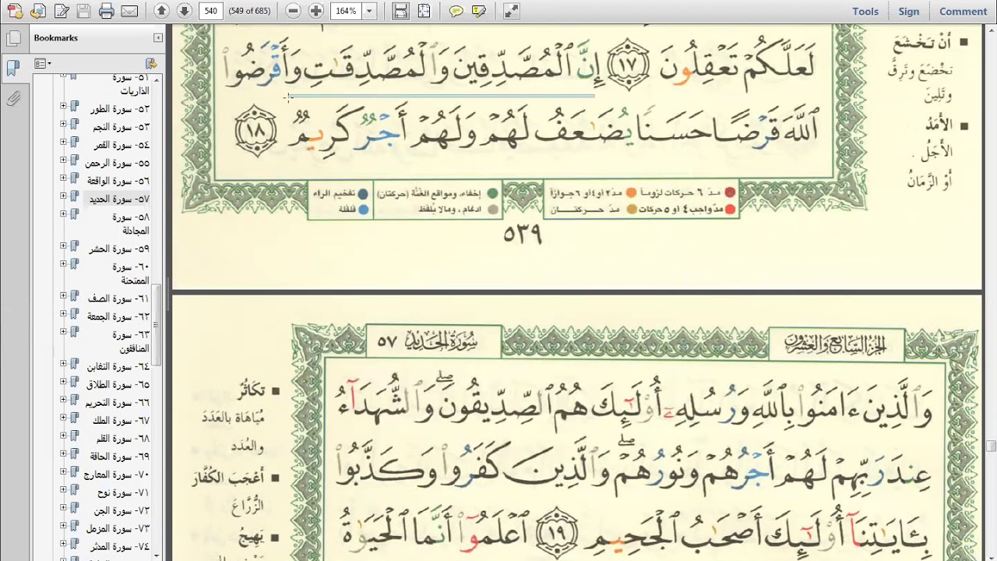The image size is (997, 561).
Task: Select bookmark ٦٥- سورة الطلاق
Action: [x=118, y=384]
